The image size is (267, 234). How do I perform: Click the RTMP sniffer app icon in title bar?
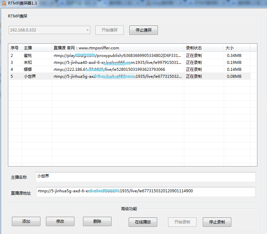point(4,3)
